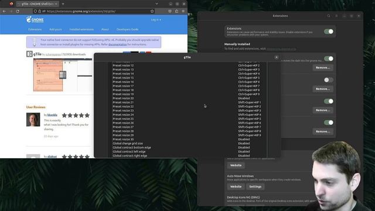Open search in Extensions window
Image resolution: width=375 pixels, height=211 pixels.
(x=329, y=16)
